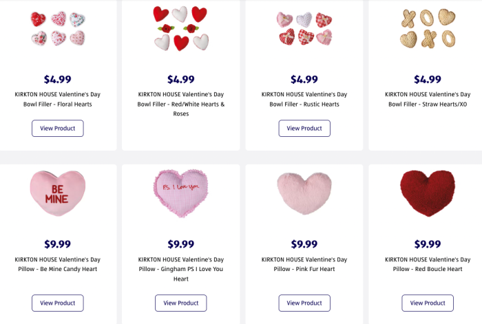Click the Gingham PS I Love You pillow image
Image resolution: width=482 pixels, height=324 pixels.
pos(181,193)
